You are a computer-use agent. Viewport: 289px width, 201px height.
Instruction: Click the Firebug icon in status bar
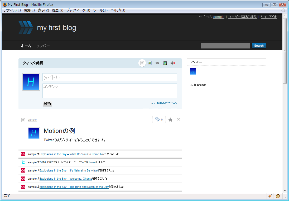coord(270,196)
